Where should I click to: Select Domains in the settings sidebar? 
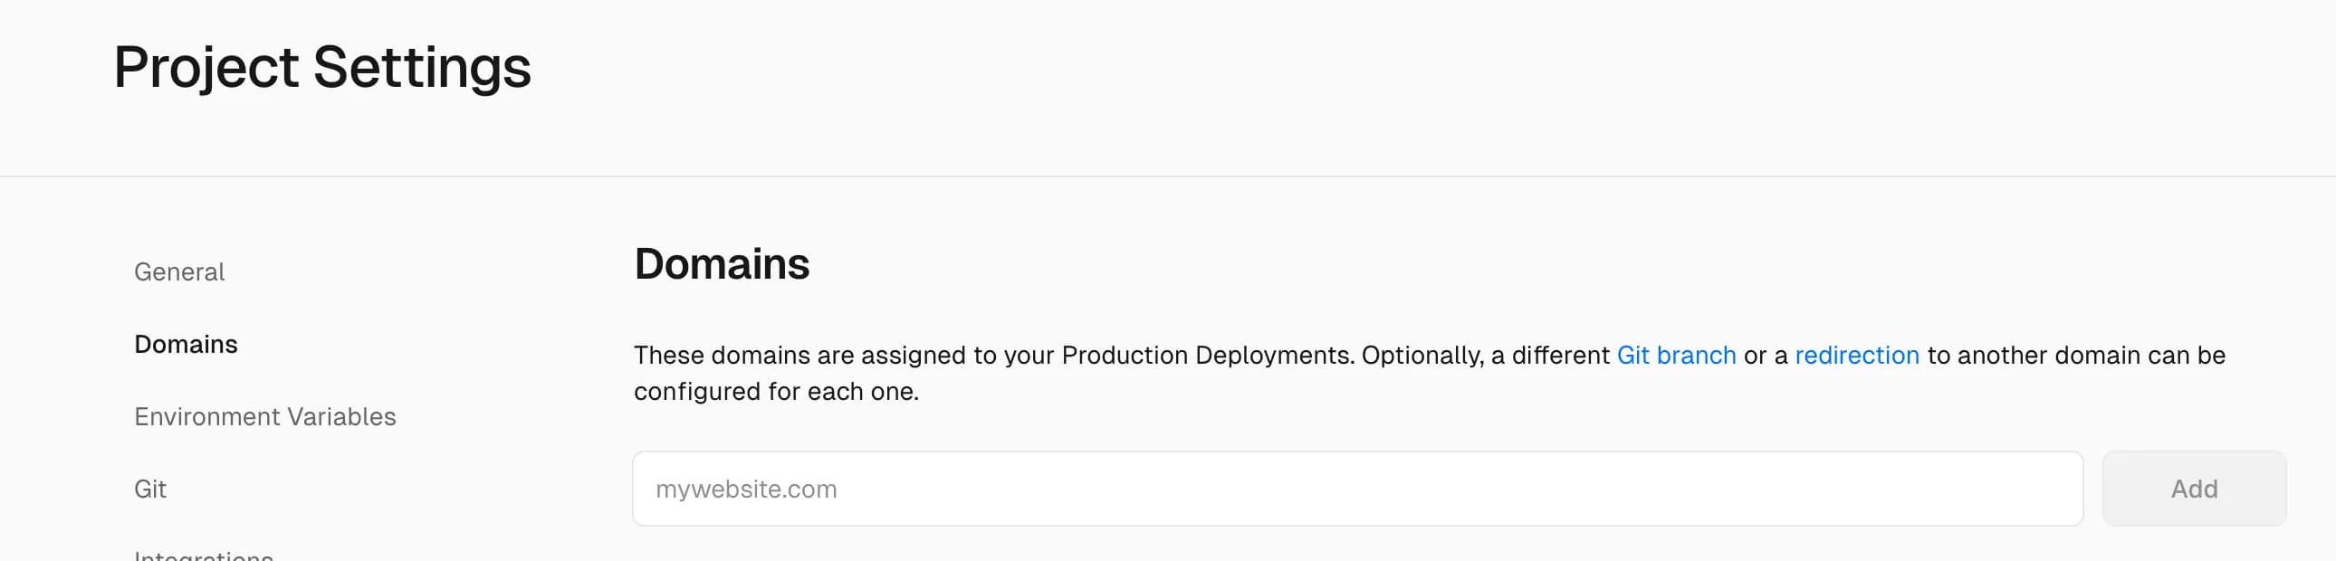click(185, 345)
